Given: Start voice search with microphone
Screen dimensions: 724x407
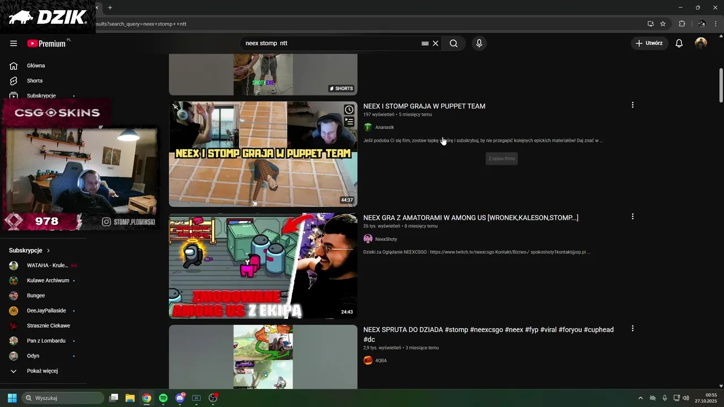Looking at the screenshot, I should click(479, 44).
